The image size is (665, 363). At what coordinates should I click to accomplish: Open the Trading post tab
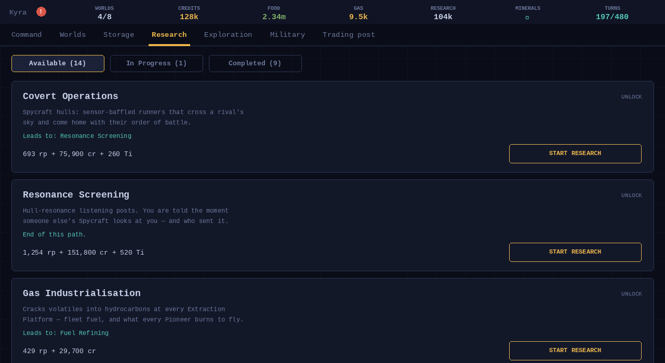click(x=349, y=35)
